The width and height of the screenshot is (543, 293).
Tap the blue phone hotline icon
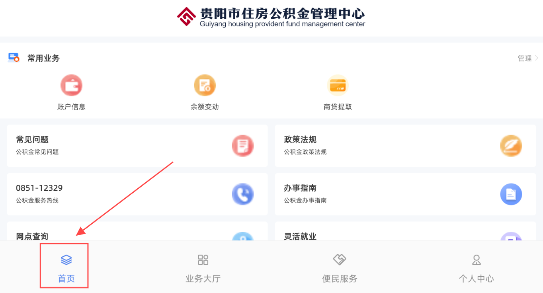coord(243,194)
